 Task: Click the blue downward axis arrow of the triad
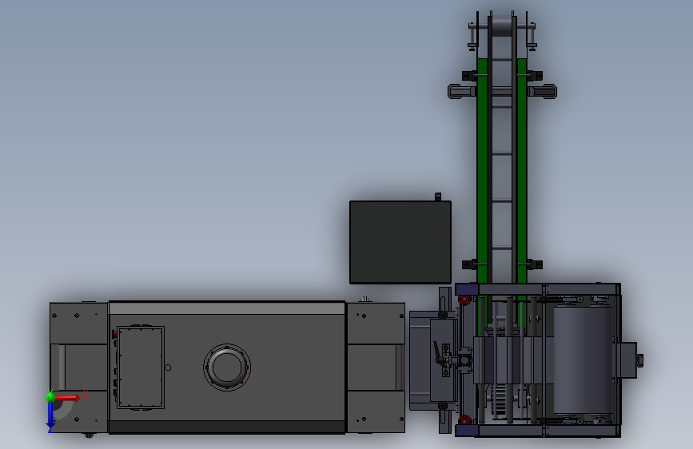coord(50,417)
